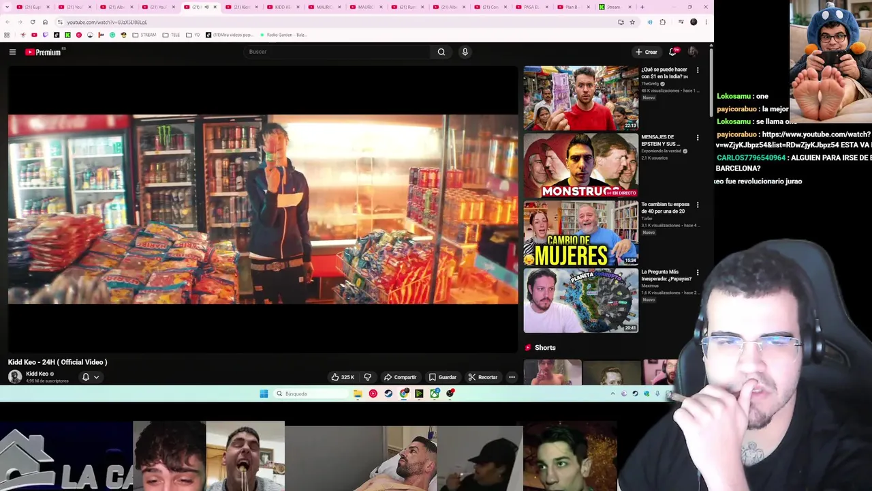Open the CAMBIO DE MUJERES video thumbnail
Viewport: 872px width, 491px height.
(580, 233)
